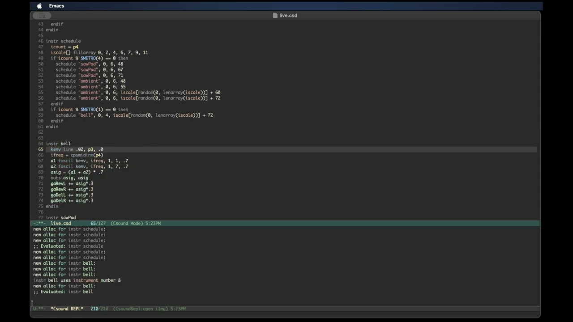
Task: Click the 65/127 line position indicator
Action: pos(98,223)
